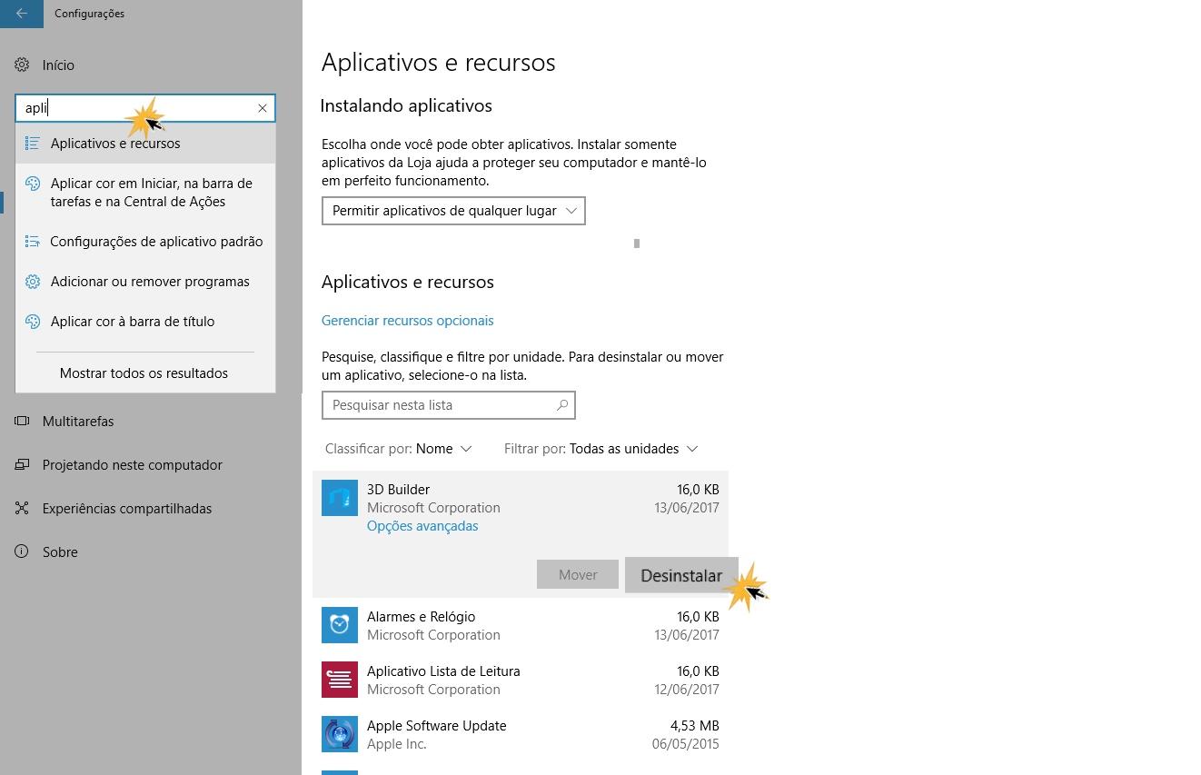
Task: Click the Aplicativos e recursos list icon
Action: pos(33,144)
